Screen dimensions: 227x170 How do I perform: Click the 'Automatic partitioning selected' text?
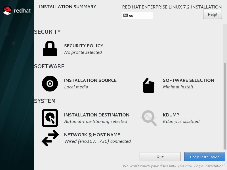click(x=96, y=122)
